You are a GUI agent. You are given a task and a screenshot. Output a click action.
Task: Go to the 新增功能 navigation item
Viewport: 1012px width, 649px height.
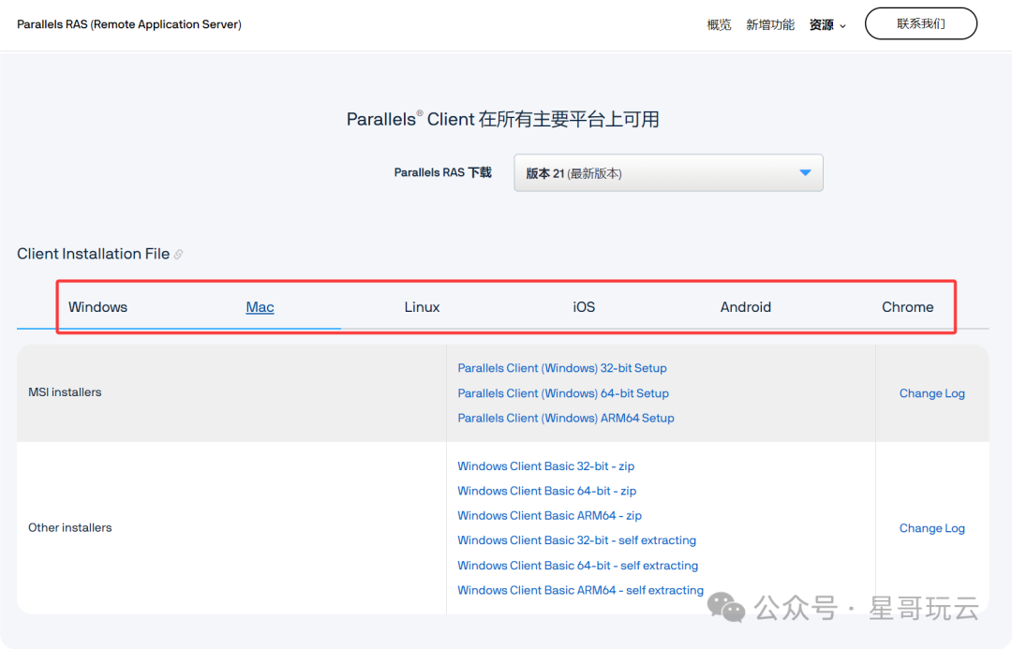[x=770, y=25]
